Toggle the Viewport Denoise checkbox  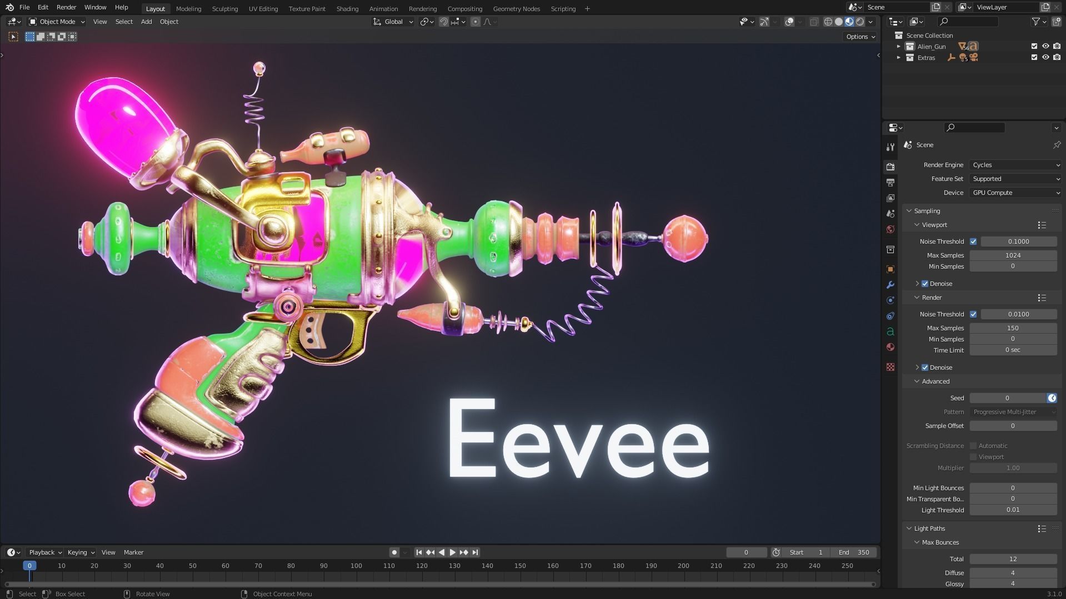(x=925, y=284)
